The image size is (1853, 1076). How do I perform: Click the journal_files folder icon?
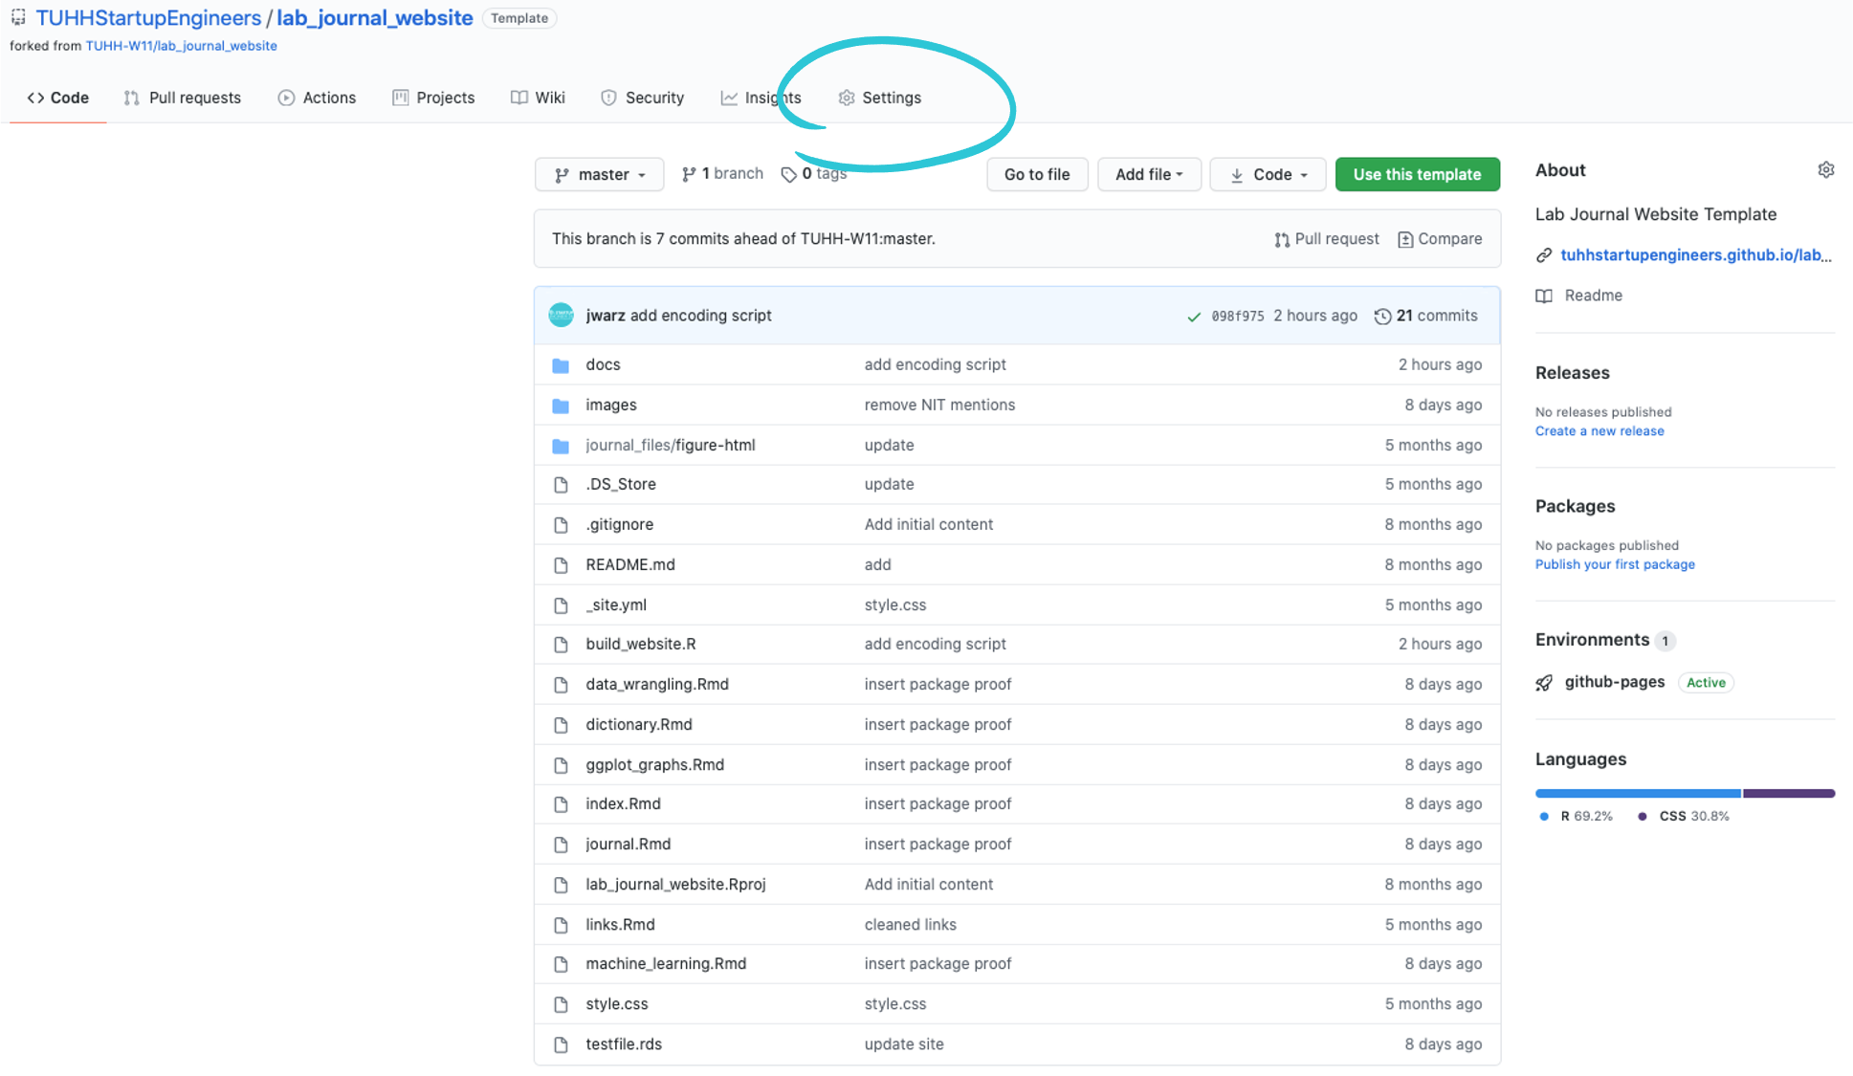pyautogui.click(x=561, y=446)
